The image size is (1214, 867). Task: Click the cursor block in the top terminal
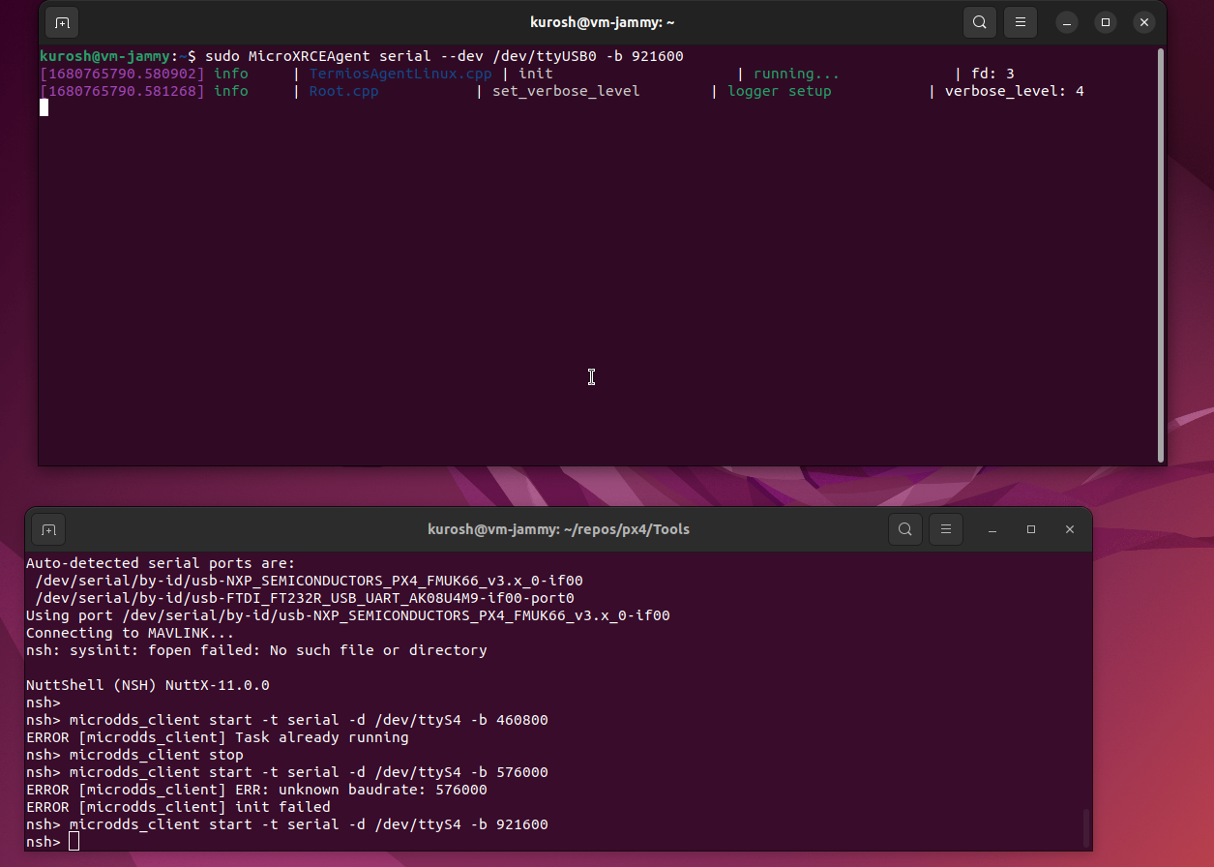pos(44,107)
